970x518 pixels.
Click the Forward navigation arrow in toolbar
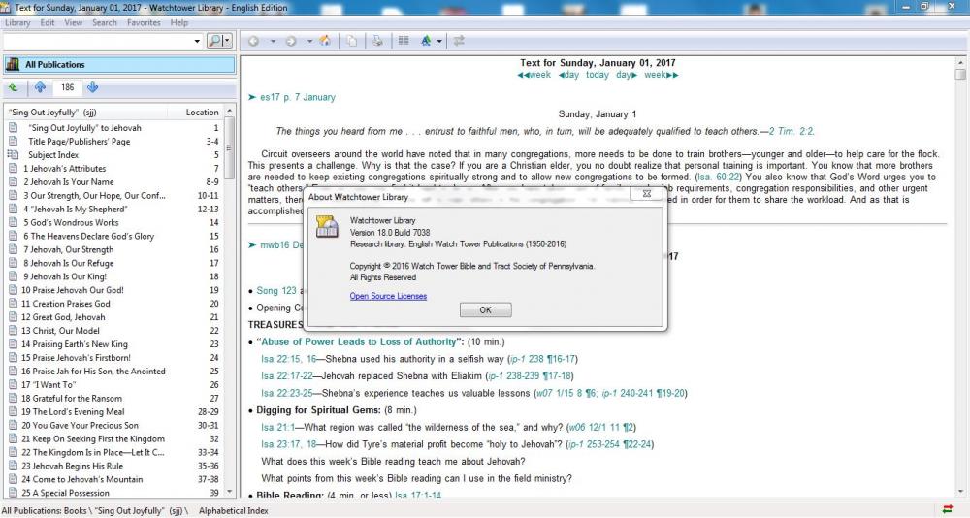tap(291, 41)
